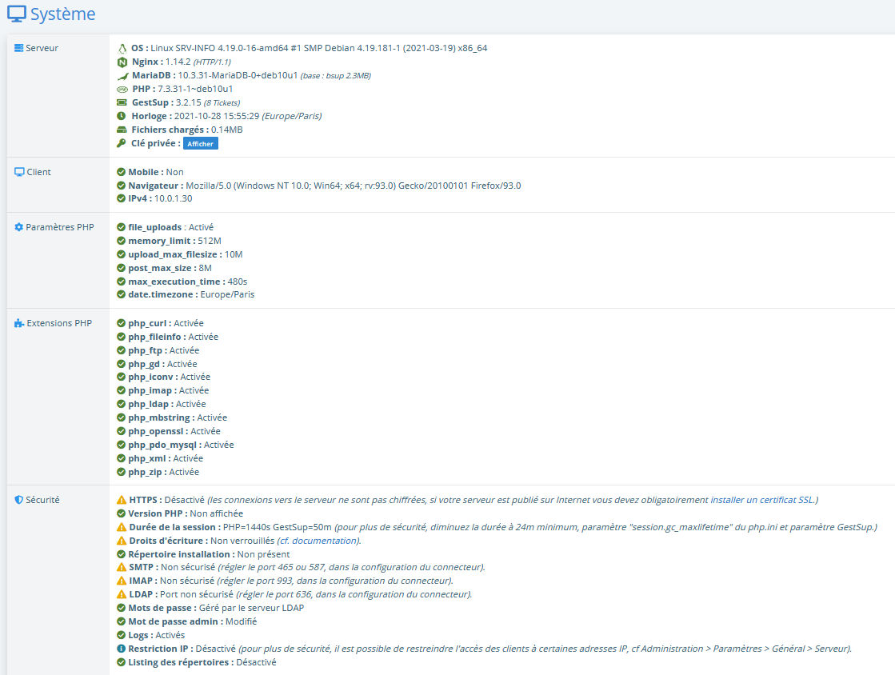The image size is (895, 675).
Task: Click 'Géré par le serveur LDAP' text
Action: click(252, 608)
